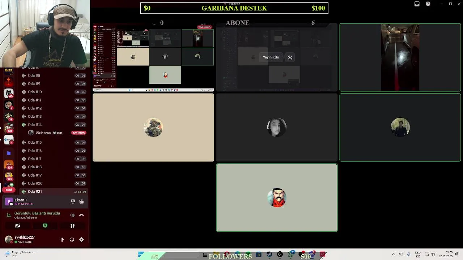Join voice channel Oda #8
The height and width of the screenshot is (260, 463).
click(x=54, y=75)
